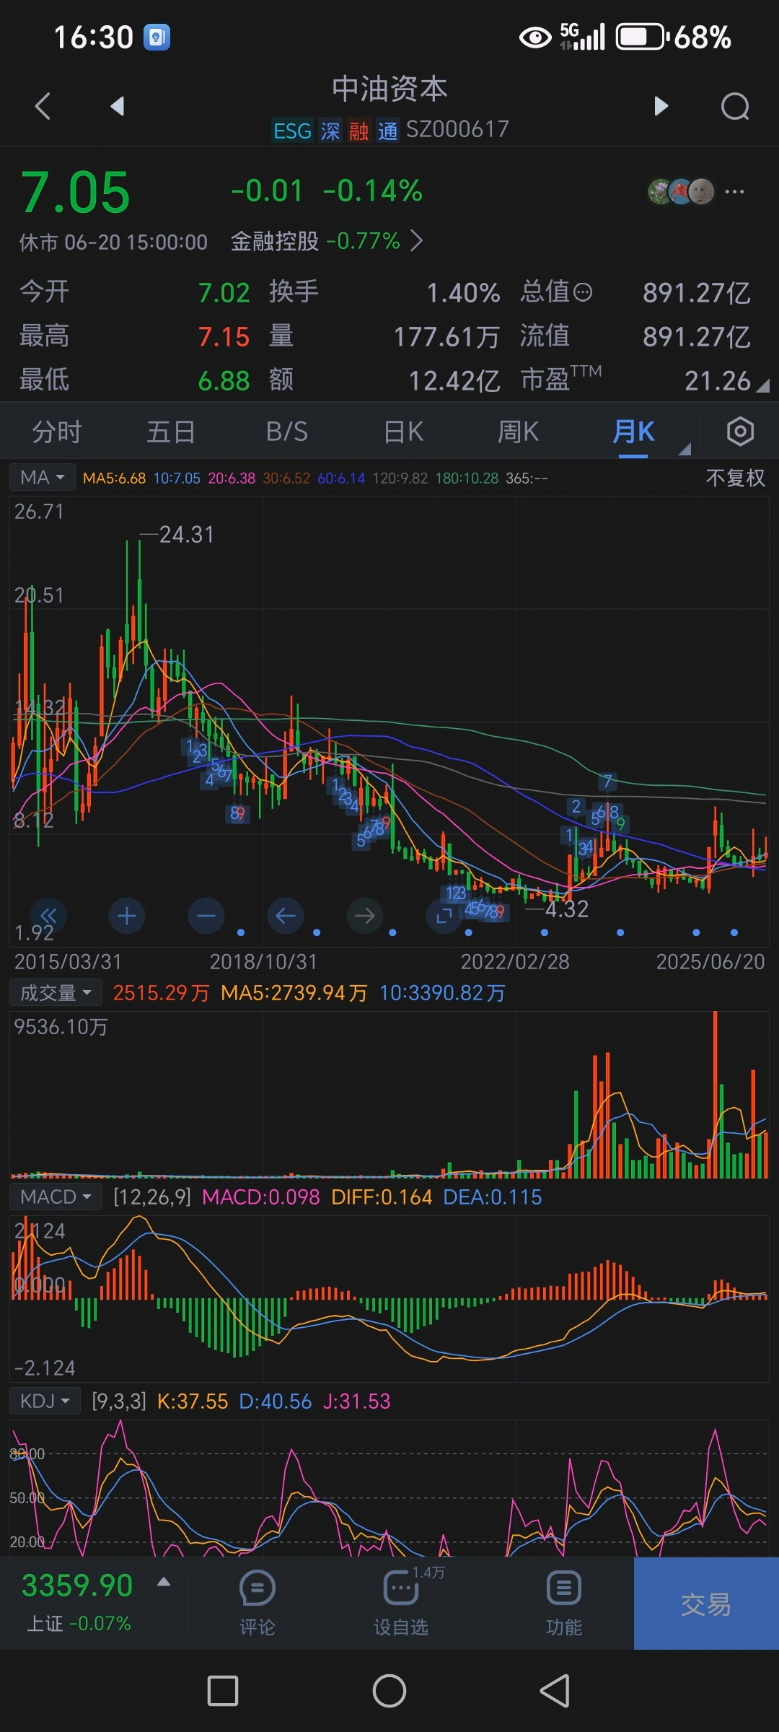Expand chart to fullscreen icon
The width and height of the screenshot is (779, 1732).
(444, 916)
